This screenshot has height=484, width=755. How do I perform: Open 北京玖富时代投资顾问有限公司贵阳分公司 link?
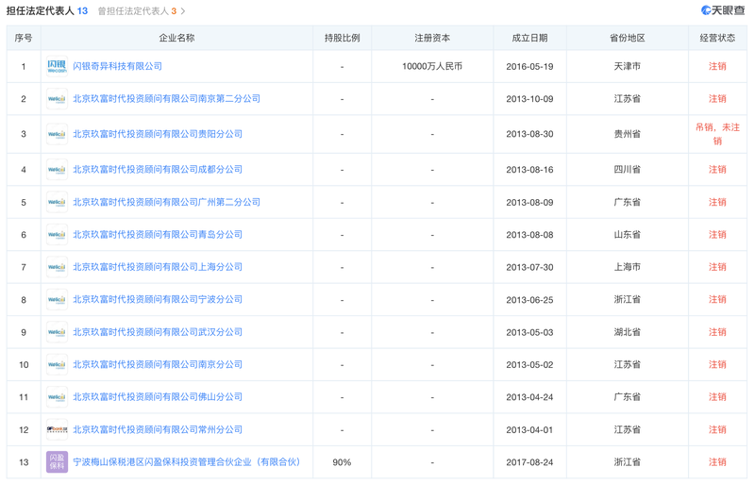[x=158, y=134]
